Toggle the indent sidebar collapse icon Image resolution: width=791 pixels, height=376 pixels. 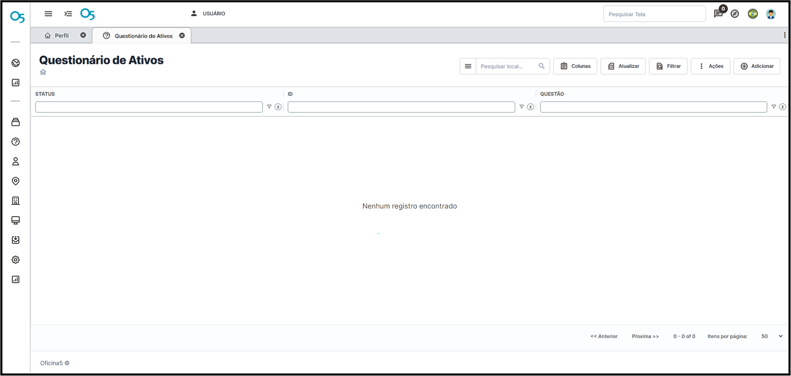point(68,14)
